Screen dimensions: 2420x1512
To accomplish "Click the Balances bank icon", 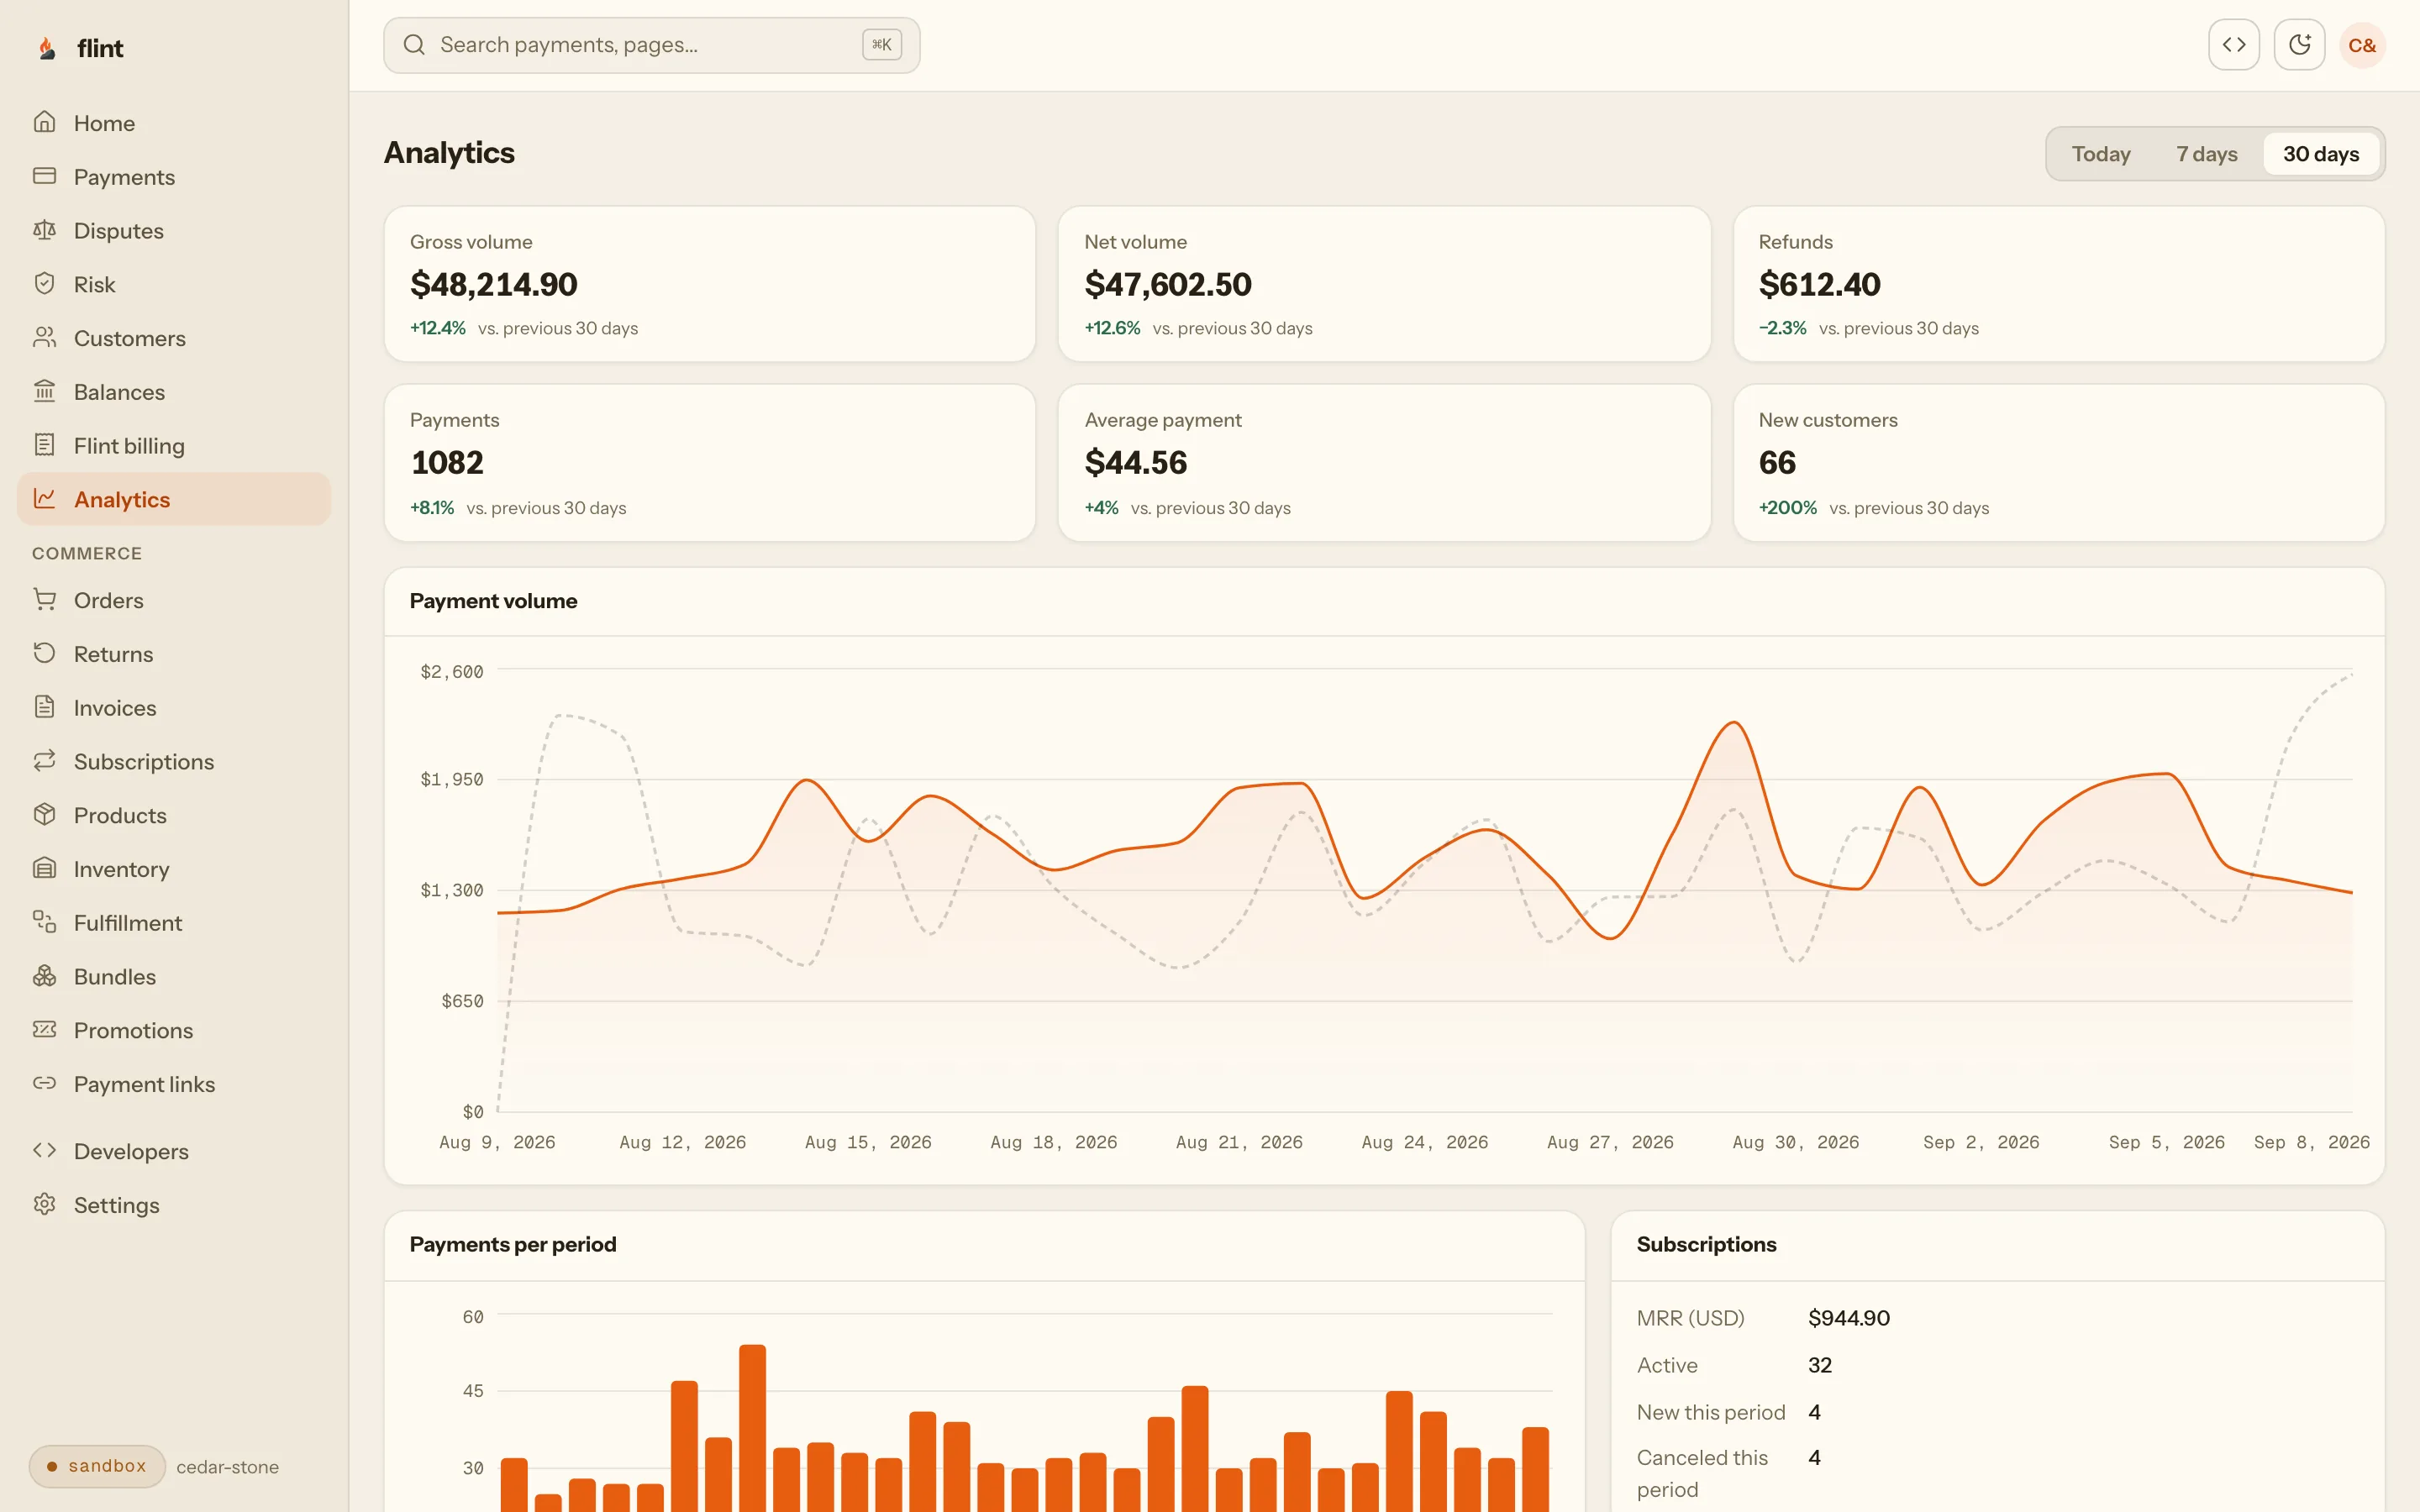I will click(44, 391).
